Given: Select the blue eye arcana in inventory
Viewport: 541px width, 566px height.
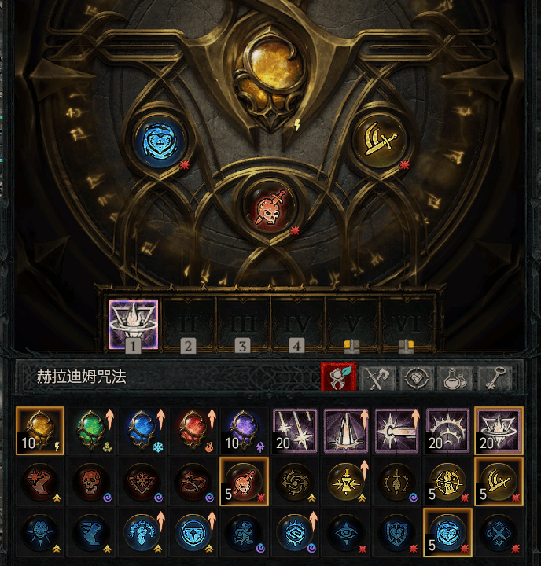Looking at the screenshot, I should [346, 533].
